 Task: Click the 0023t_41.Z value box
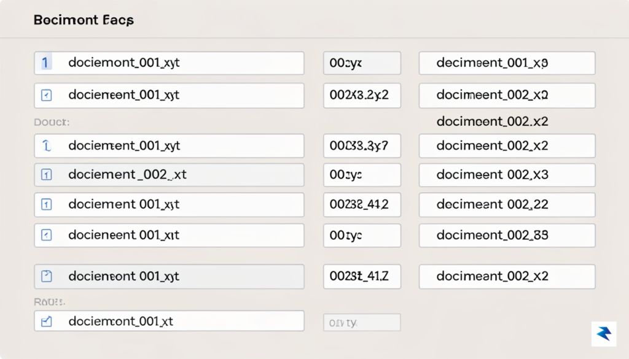pyautogui.click(x=362, y=277)
